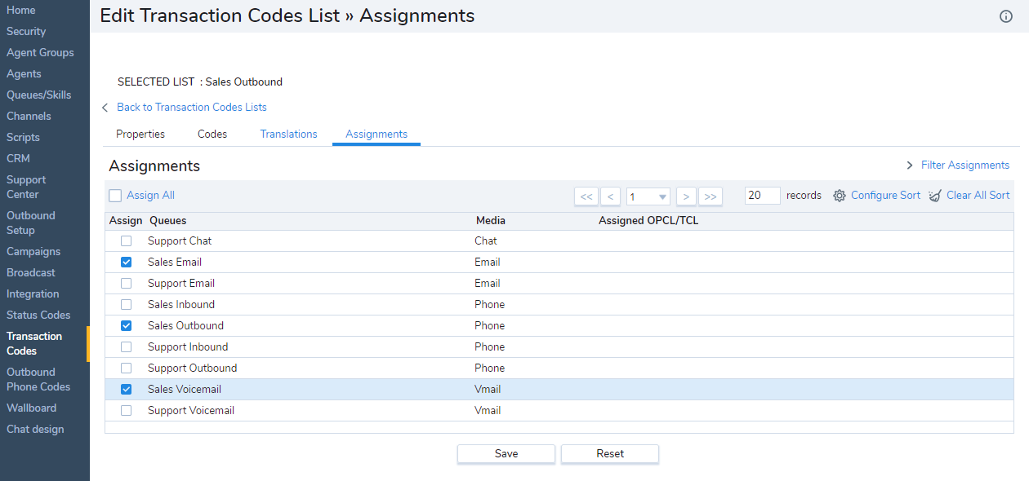Jump to last page of records
1029x481 pixels.
[x=710, y=196]
